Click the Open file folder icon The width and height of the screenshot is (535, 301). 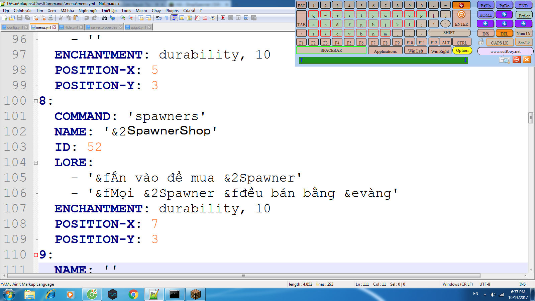tap(12, 18)
